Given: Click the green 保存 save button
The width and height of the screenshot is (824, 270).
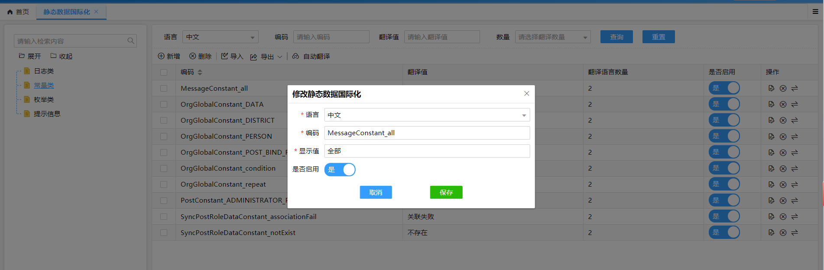Looking at the screenshot, I should tap(446, 192).
